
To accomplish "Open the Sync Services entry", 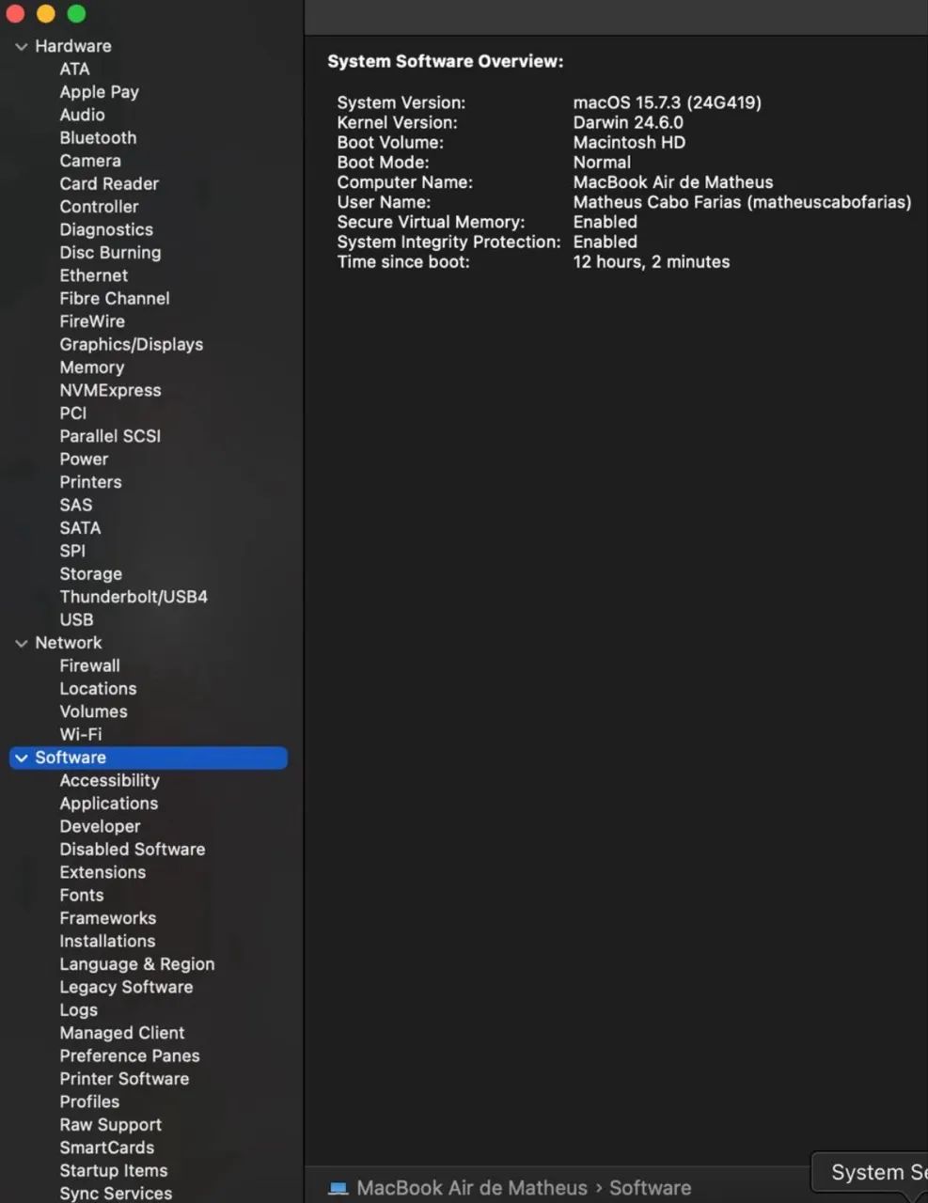I will tap(116, 1194).
